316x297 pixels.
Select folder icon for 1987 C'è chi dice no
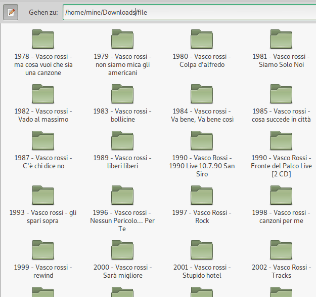[x=43, y=140]
